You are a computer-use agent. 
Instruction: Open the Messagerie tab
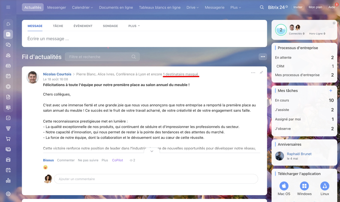pyautogui.click(x=215, y=7)
